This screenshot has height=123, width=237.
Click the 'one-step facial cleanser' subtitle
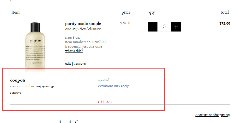[83, 29]
